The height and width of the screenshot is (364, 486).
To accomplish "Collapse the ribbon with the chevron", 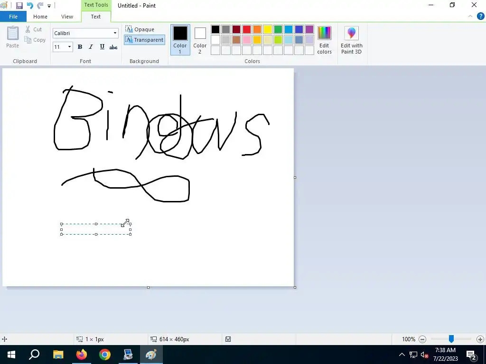I will coord(470,17).
